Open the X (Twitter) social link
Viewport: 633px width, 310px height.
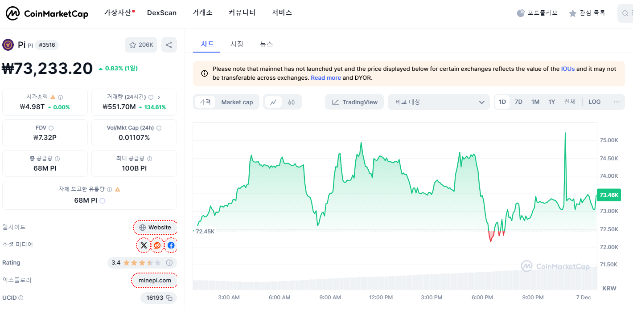144,245
